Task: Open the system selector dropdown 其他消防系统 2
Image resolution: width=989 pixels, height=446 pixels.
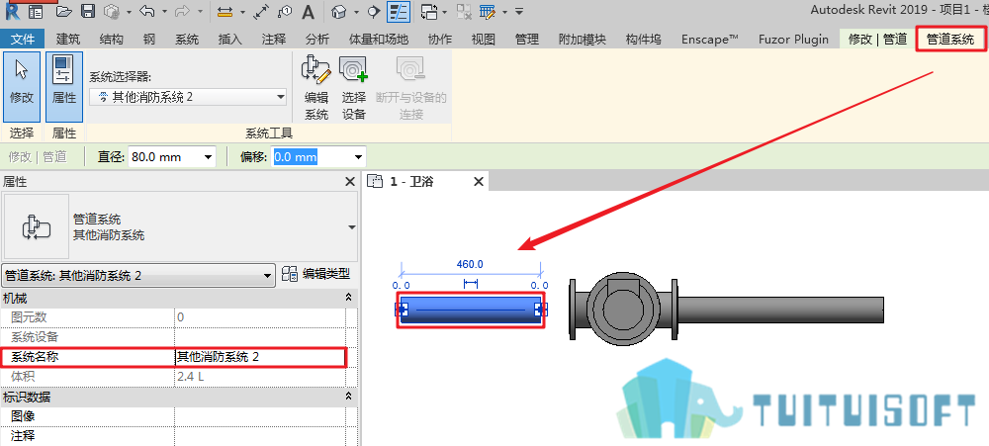Action: pyautogui.click(x=188, y=97)
